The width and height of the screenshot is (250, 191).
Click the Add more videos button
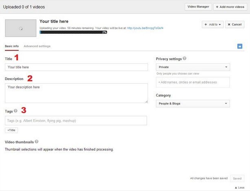230,7
